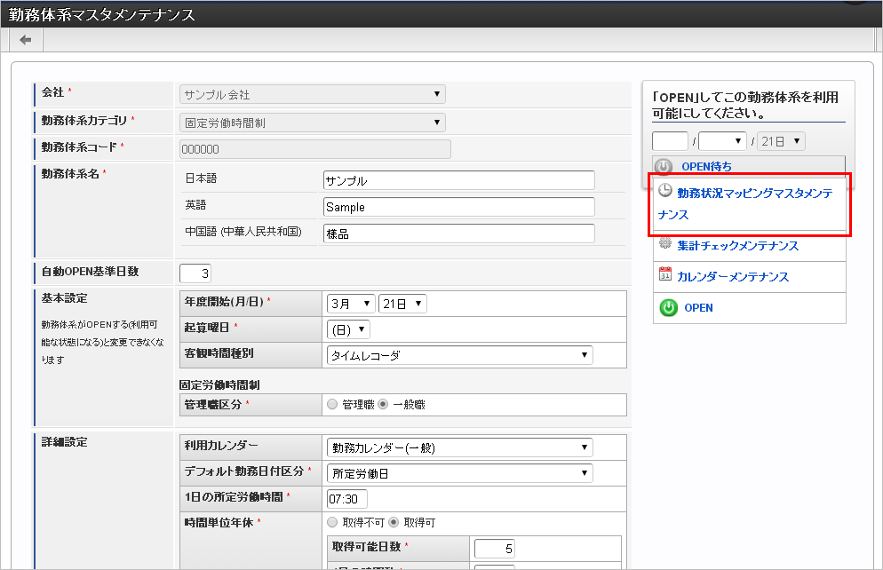883x570 pixels.
Task: Open the 客観時間種別 dropdown
Action: click(x=459, y=355)
